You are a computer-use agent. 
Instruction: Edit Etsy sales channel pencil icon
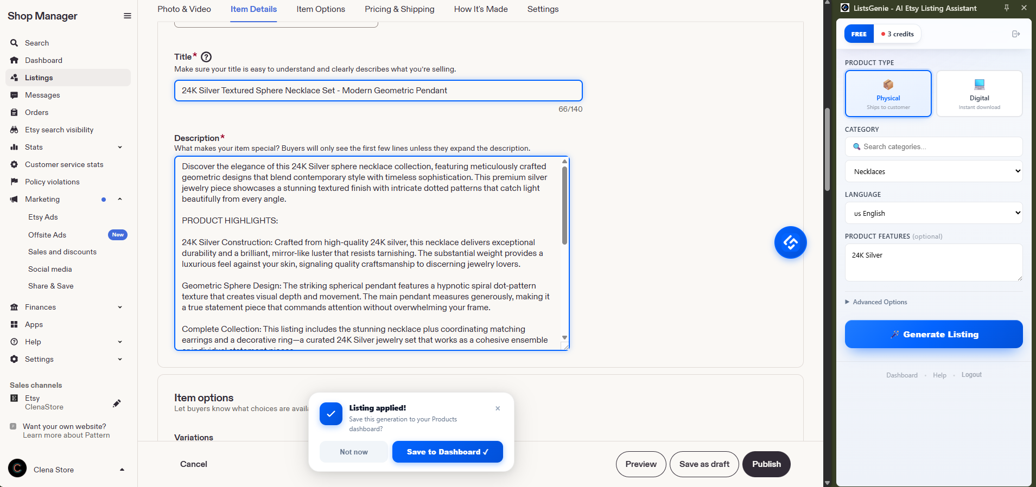pos(117,403)
